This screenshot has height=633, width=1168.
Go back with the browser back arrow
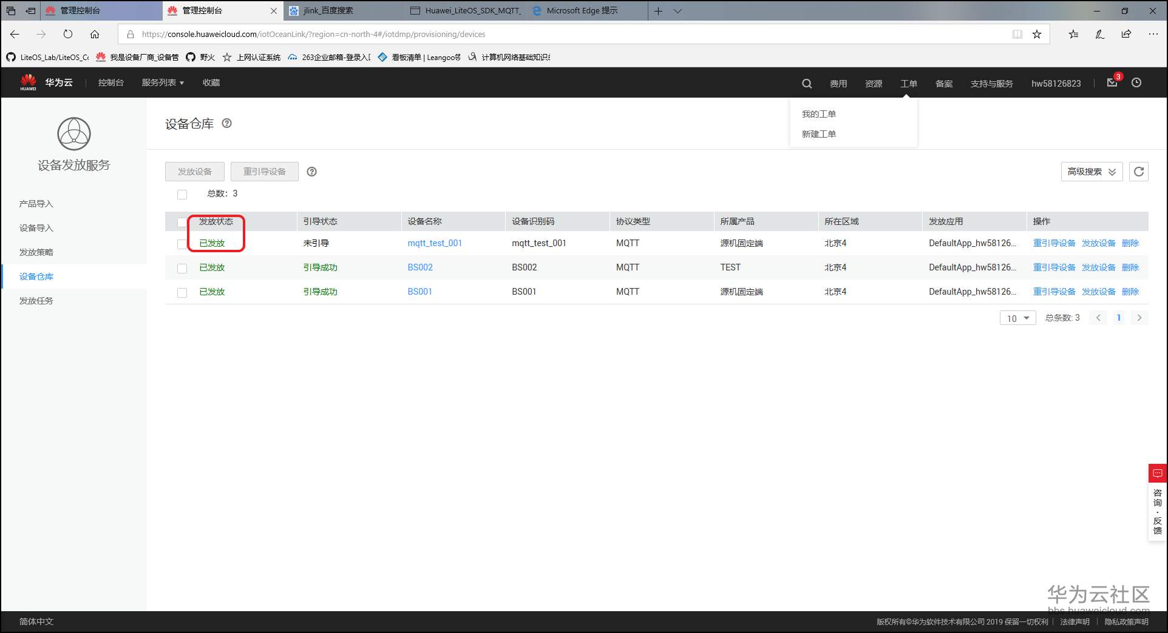(x=15, y=34)
